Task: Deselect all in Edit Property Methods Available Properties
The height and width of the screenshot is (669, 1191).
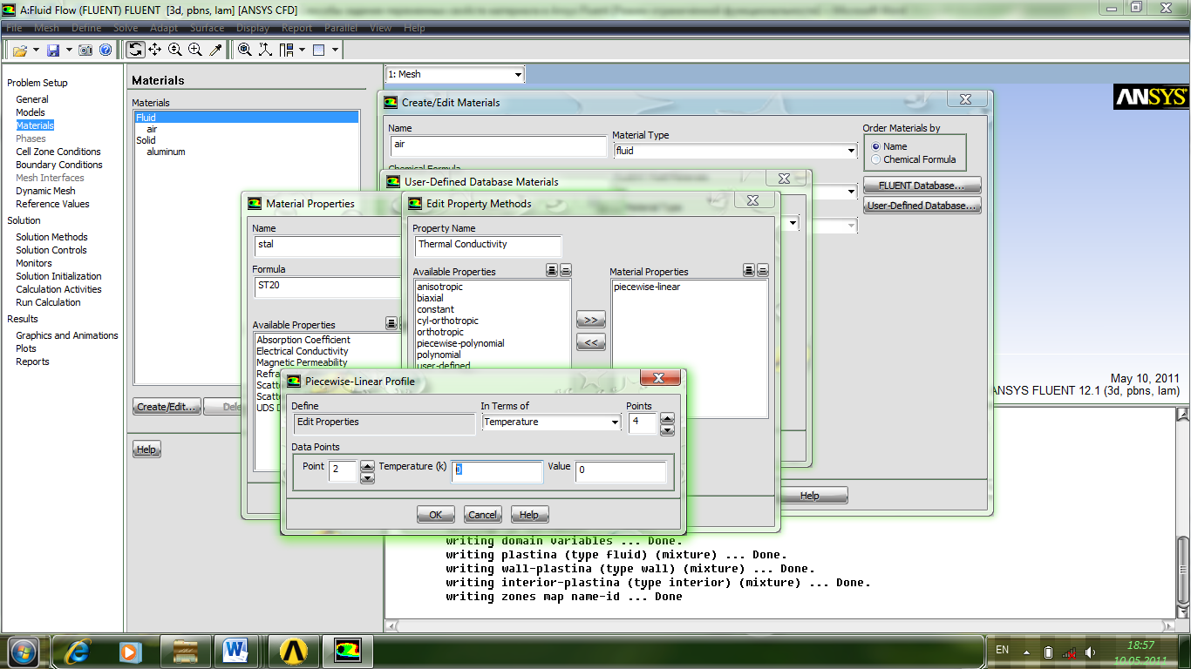Action: [x=566, y=271]
